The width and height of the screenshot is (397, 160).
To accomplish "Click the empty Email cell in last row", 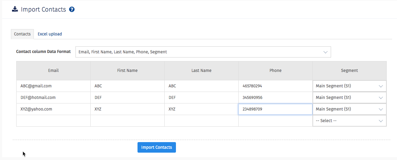I will tap(53, 121).
